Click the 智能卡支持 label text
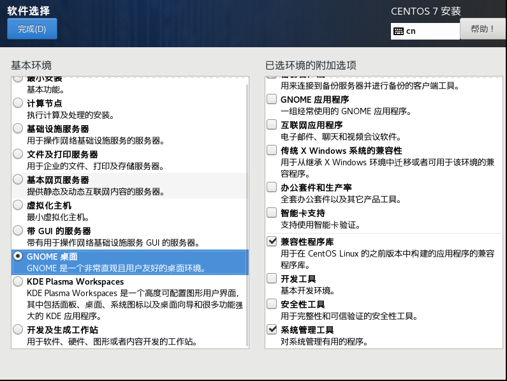Screen dimensions: 507x381 pos(303,213)
